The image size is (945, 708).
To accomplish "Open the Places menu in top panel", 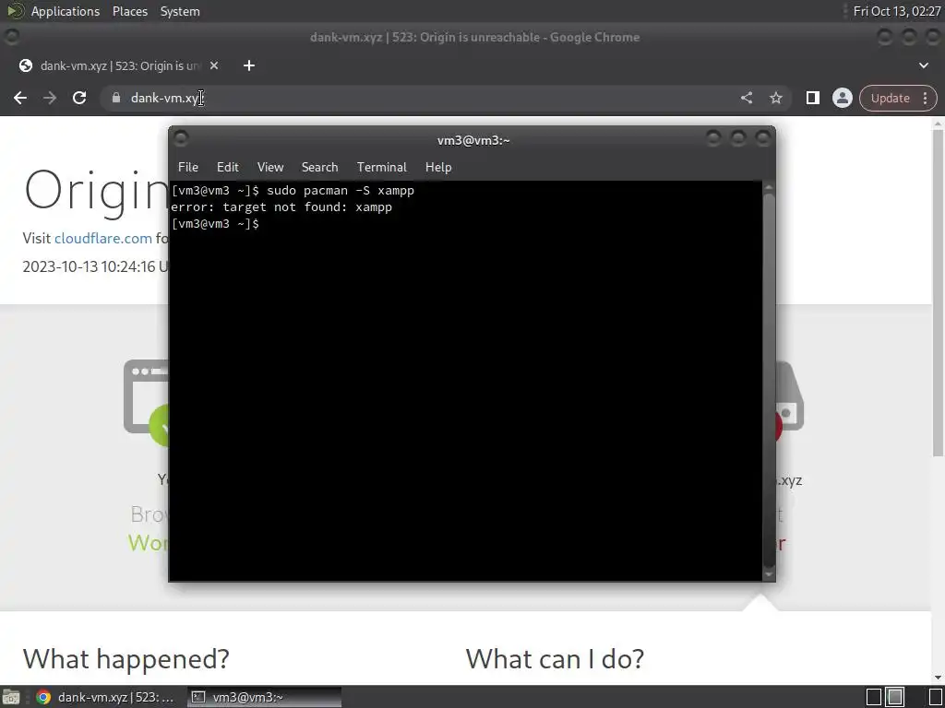I will pos(130,11).
